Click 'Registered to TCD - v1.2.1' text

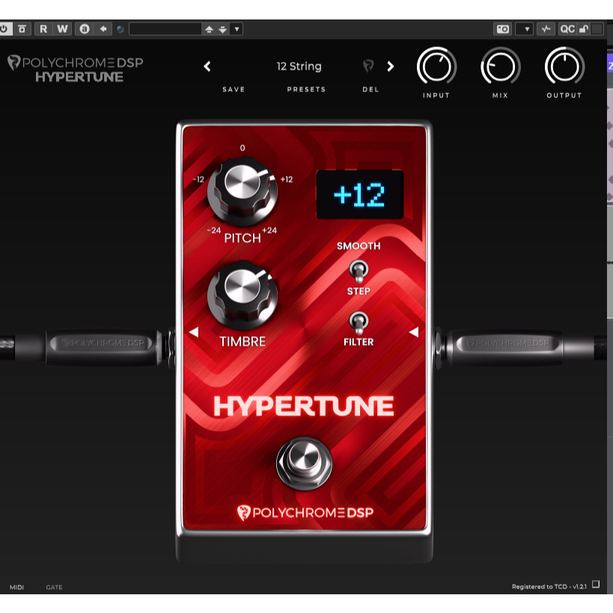click(x=549, y=586)
